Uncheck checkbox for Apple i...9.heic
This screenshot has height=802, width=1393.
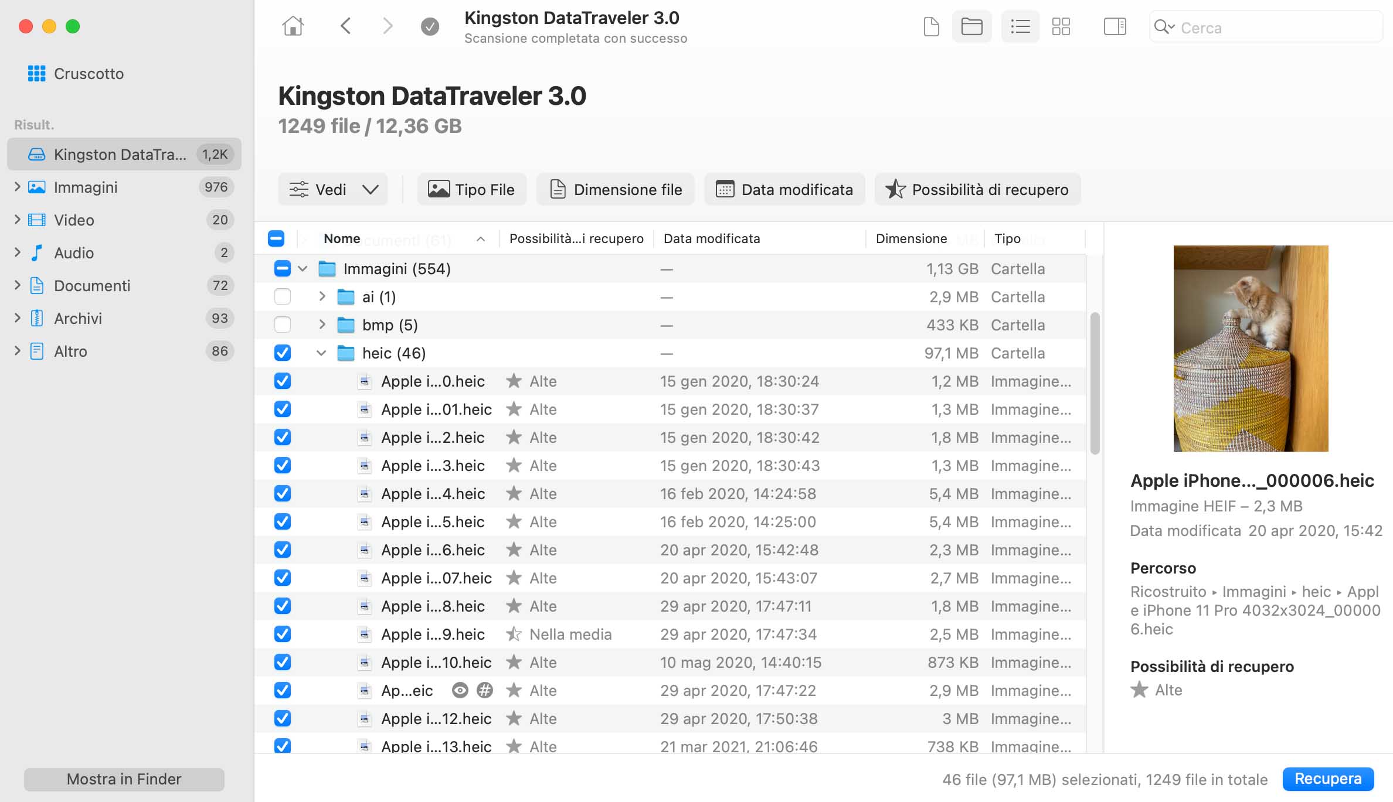point(283,634)
